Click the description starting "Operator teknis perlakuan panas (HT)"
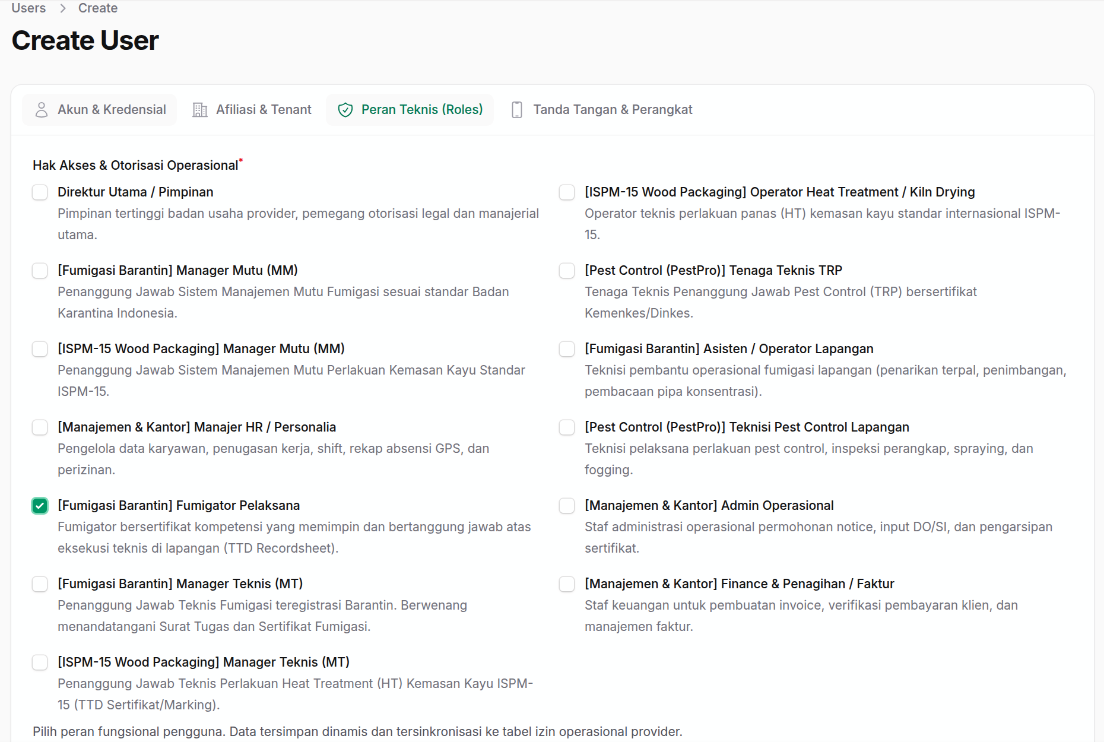Viewport: 1104px width, 742px height. 822,224
